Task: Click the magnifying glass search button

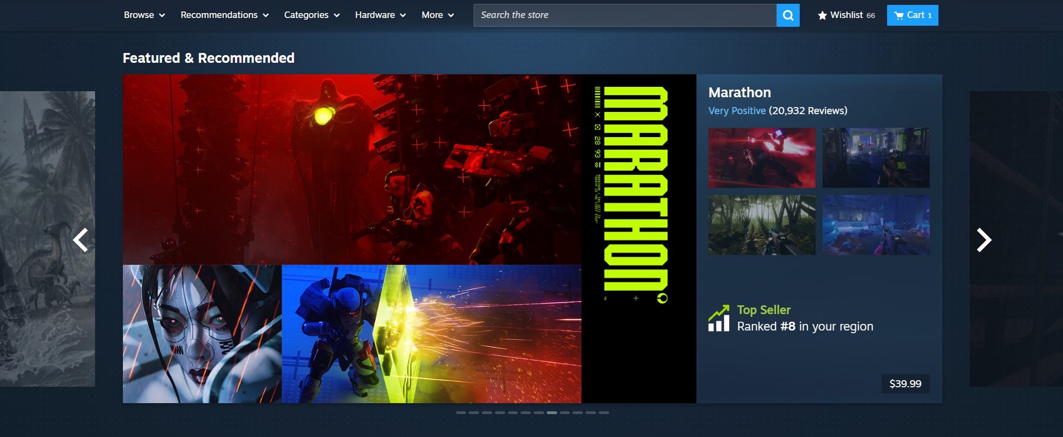Action: click(x=788, y=15)
